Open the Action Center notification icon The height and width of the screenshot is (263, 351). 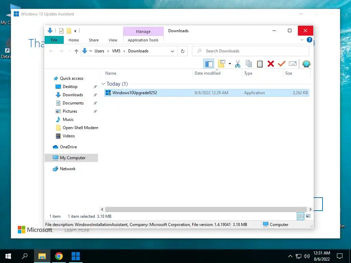tap(340, 256)
